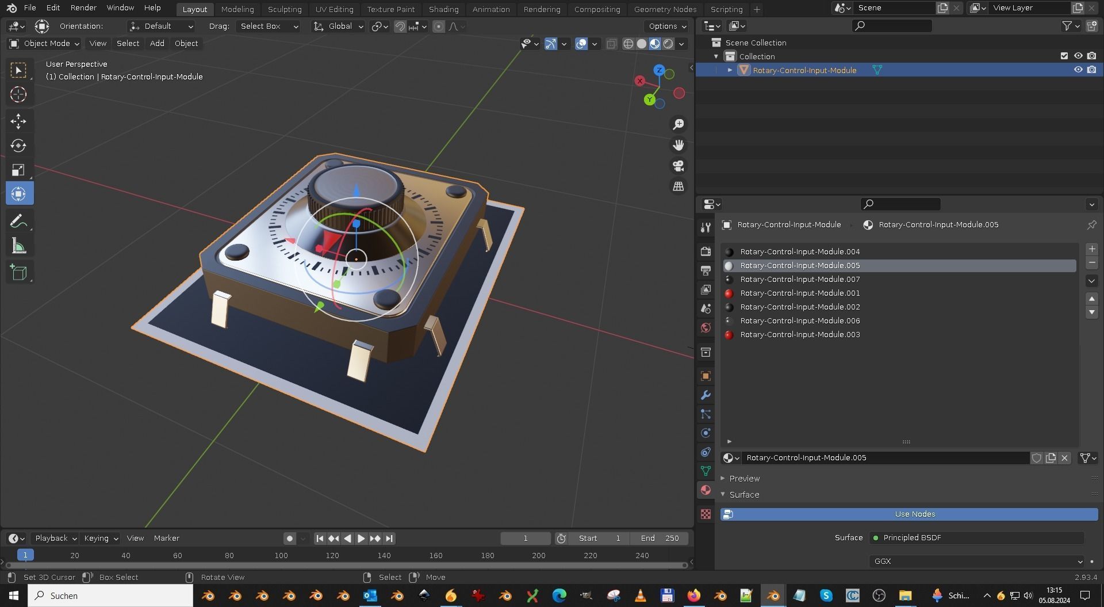Click the current frame field
Image resolution: width=1104 pixels, height=607 pixels.
coord(526,539)
